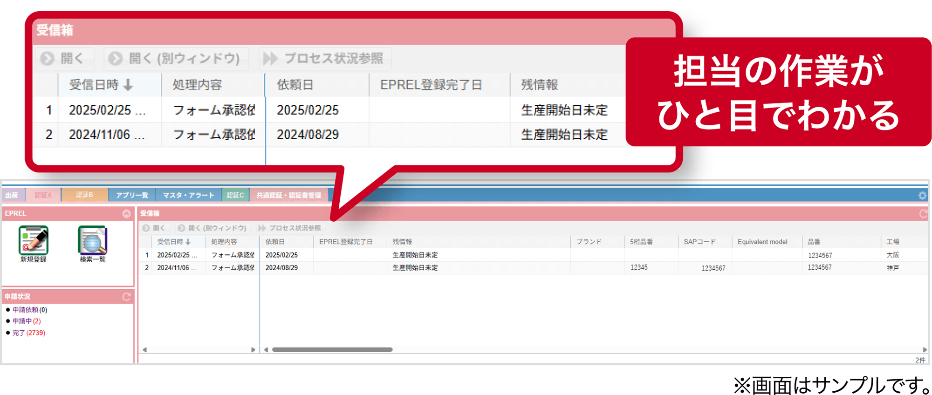Click 2024/08/29 request date in lower table
Viewport: 932px width, 395px height.
pyautogui.click(x=281, y=268)
